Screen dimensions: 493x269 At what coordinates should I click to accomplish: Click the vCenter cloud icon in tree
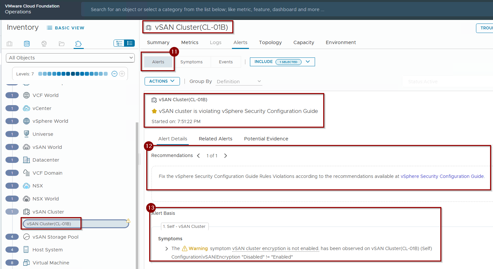tap(26, 108)
